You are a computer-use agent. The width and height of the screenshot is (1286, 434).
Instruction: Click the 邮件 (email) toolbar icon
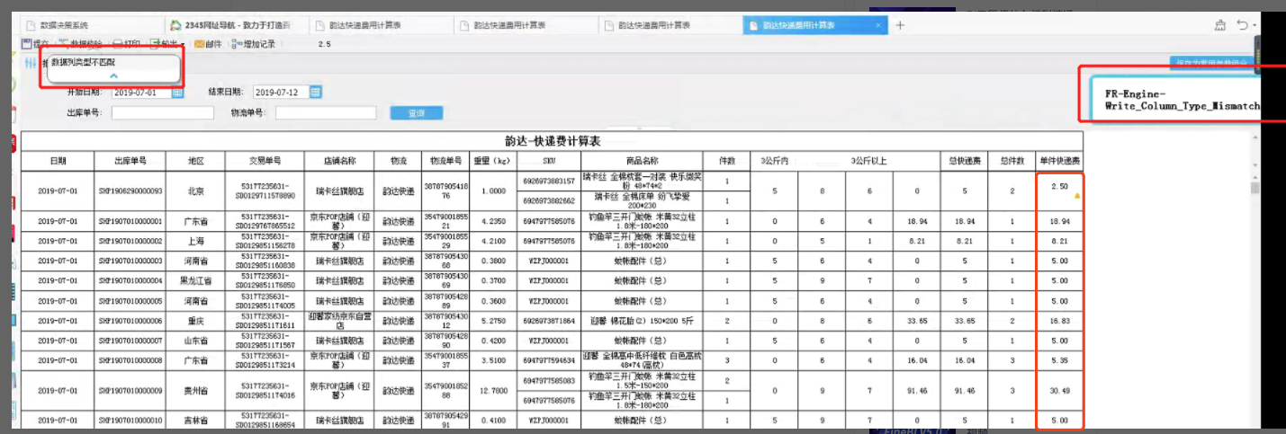206,43
